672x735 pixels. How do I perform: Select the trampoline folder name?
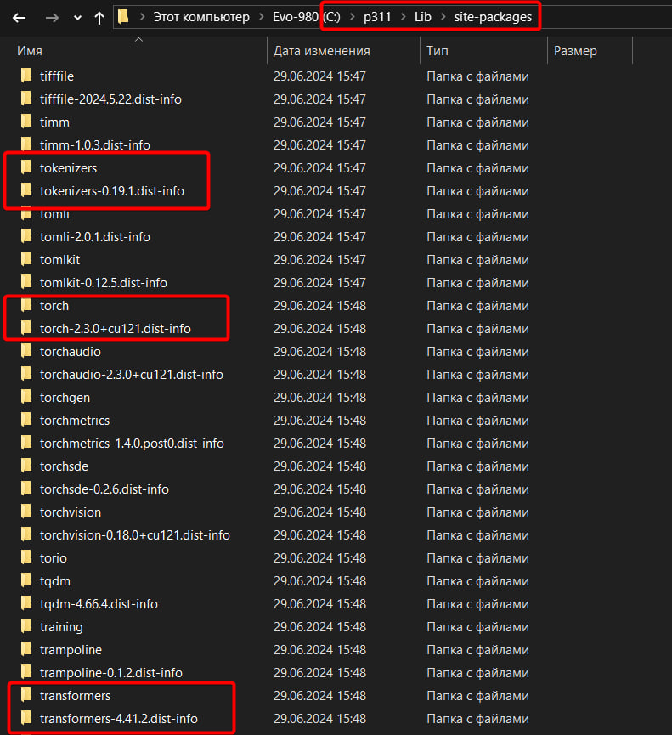point(71,650)
